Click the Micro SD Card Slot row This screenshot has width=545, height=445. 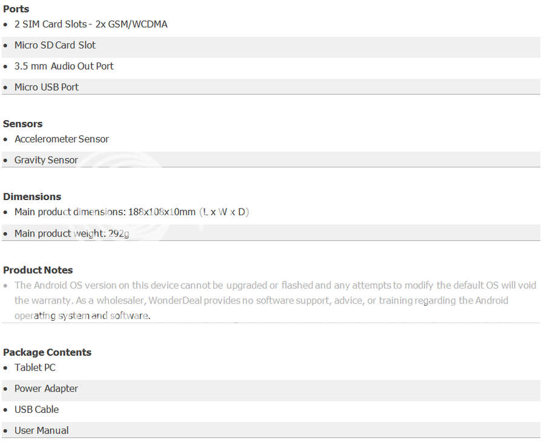pyautogui.click(x=271, y=45)
